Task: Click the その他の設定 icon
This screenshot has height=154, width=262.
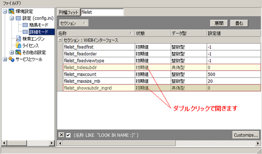Action: pyautogui.click(x=18, y=53)
